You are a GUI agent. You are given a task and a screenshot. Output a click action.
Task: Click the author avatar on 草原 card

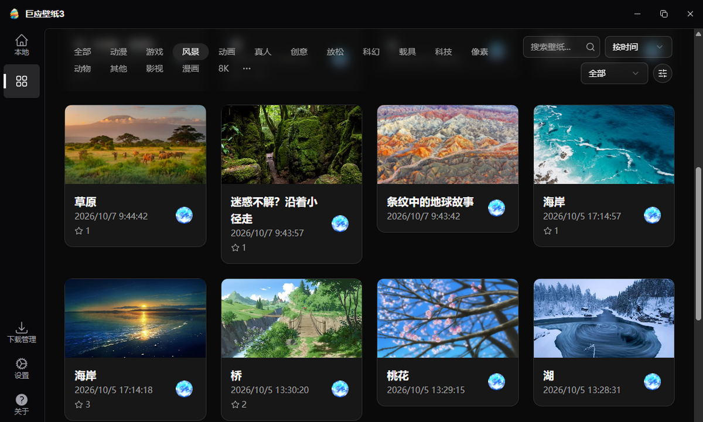click(x=184, y=215)
